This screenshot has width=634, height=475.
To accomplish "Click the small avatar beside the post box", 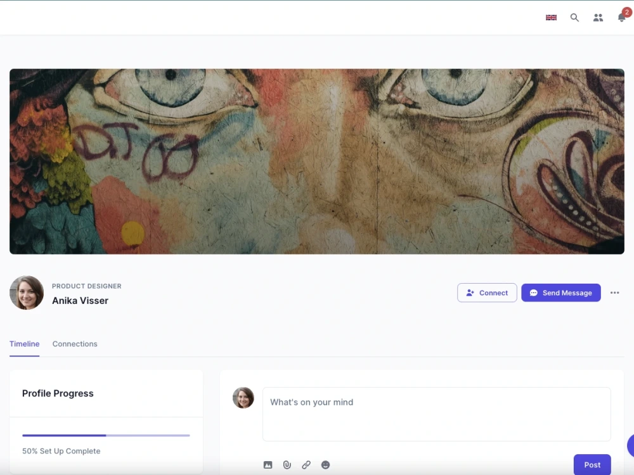I will click(243, 398).
